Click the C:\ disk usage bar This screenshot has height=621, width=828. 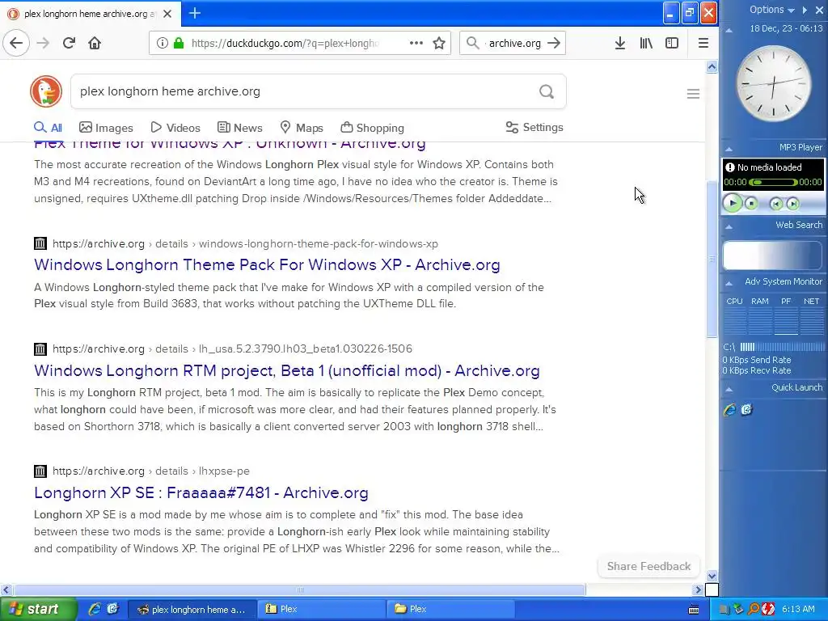(x=782, y=347)
